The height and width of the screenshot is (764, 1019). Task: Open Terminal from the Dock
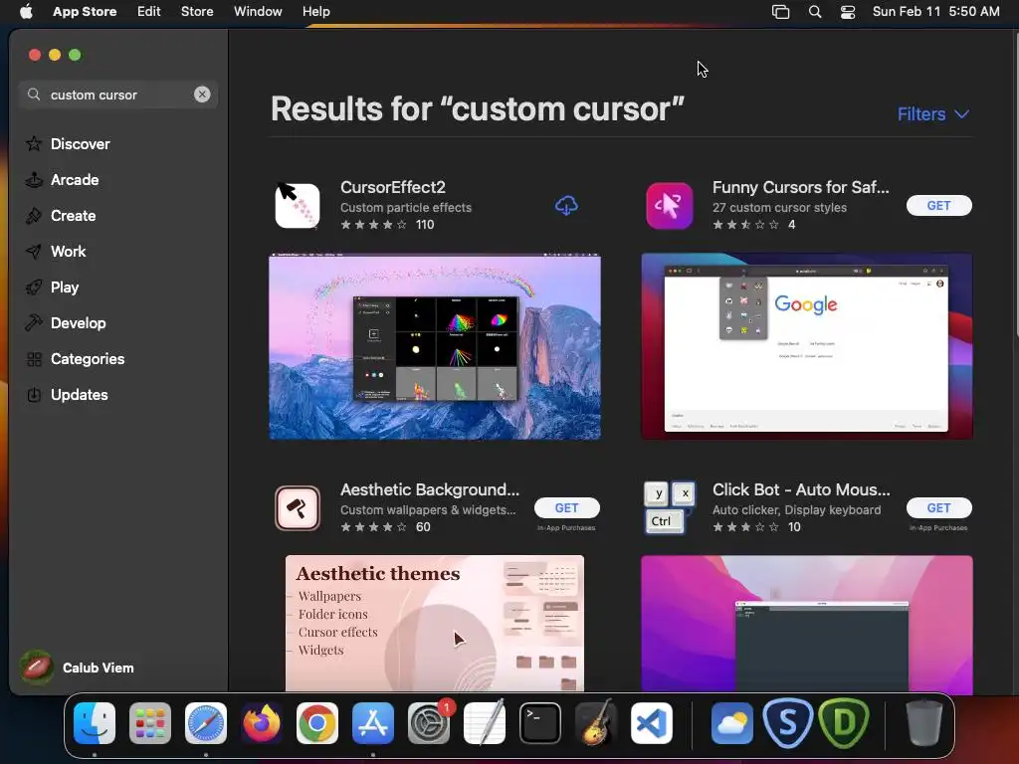pos(540,723)
